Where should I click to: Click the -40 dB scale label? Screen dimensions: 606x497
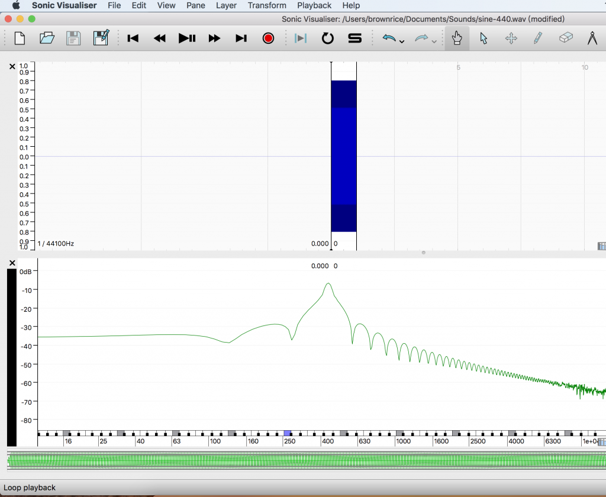26,346
